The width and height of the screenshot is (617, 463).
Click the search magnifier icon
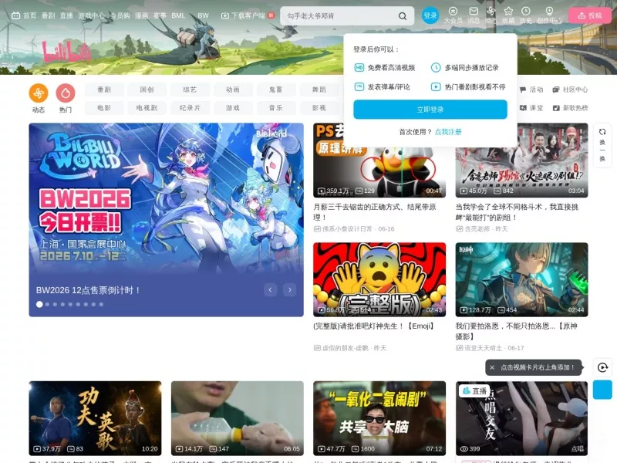pos(402,16)
